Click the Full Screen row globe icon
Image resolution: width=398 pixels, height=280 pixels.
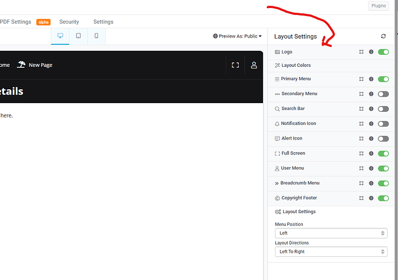click(371, 153)
